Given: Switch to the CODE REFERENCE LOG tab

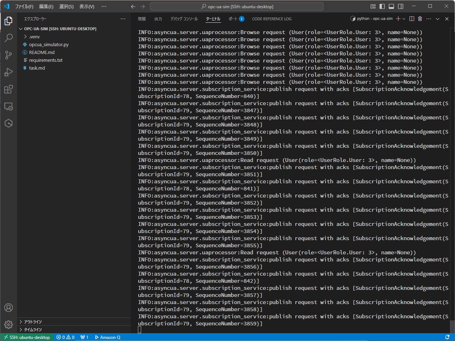Looking at the screenshot, I should point(272,19).
